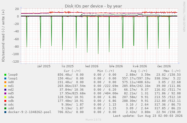This screenshot has width=187, height=123.
Task: Select the md1 legend label
Action: (x=11, y=86)
